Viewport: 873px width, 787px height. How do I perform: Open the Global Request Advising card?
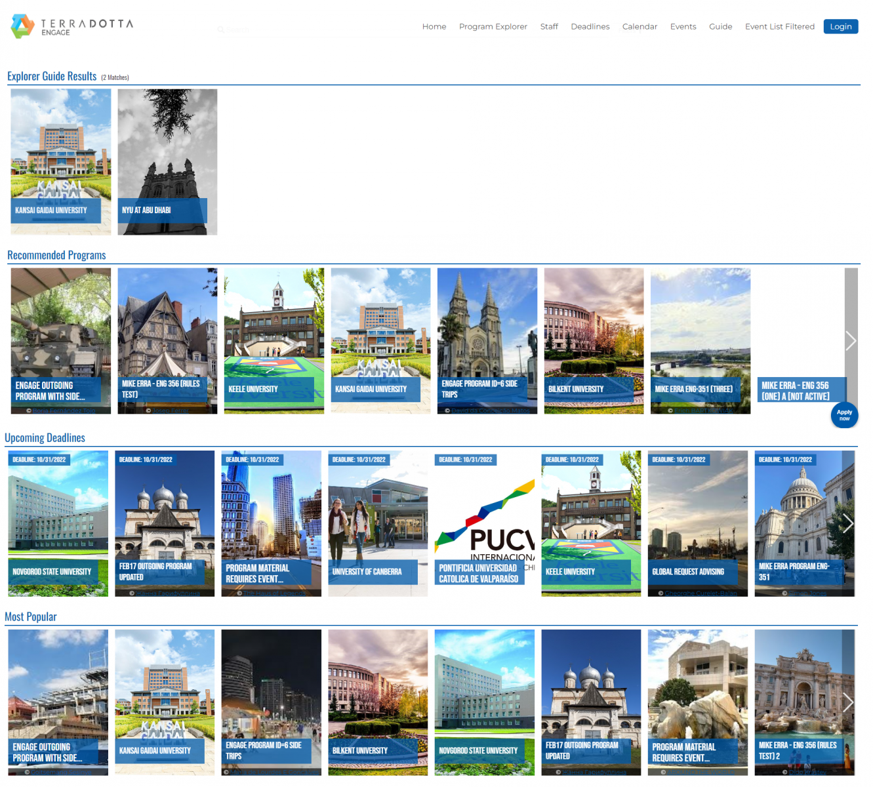tap(698, 523)
